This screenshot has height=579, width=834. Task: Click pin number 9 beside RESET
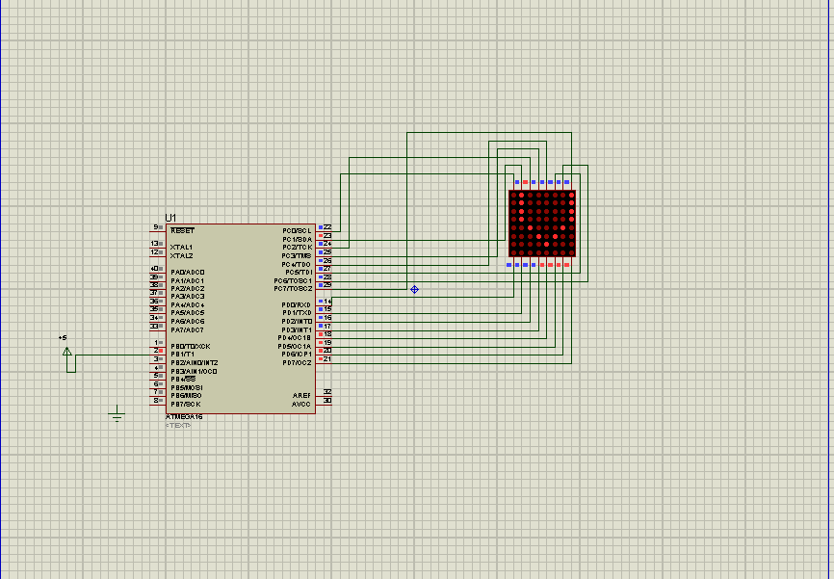click(156, 227)
